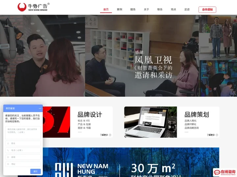Image resolution: width=237 pixels, height=177 pixels.
Task: Open the 联系 navigation item
Action: (160, 9)
